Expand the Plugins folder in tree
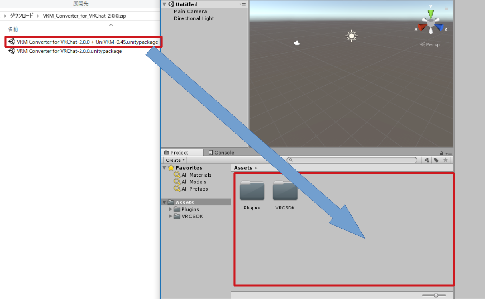 tap(171, 209)
